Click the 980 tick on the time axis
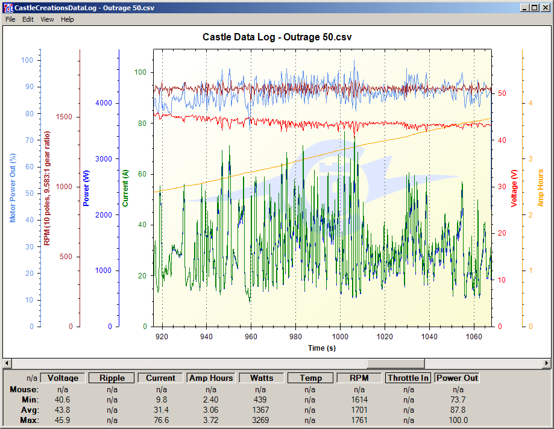The image size is (554, 429). point(296,336)
